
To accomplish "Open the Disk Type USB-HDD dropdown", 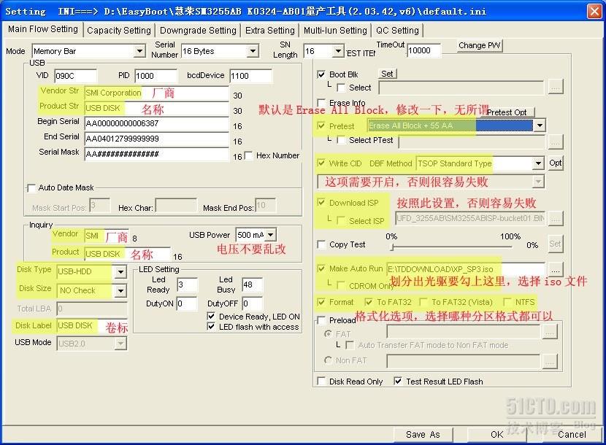I will click(x=120, y=272).
